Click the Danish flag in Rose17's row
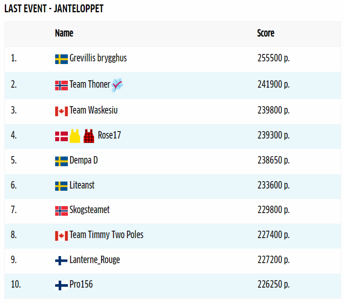Image resolution: width=345 pixels, height=303 pixels. click(x=61, y=136)
